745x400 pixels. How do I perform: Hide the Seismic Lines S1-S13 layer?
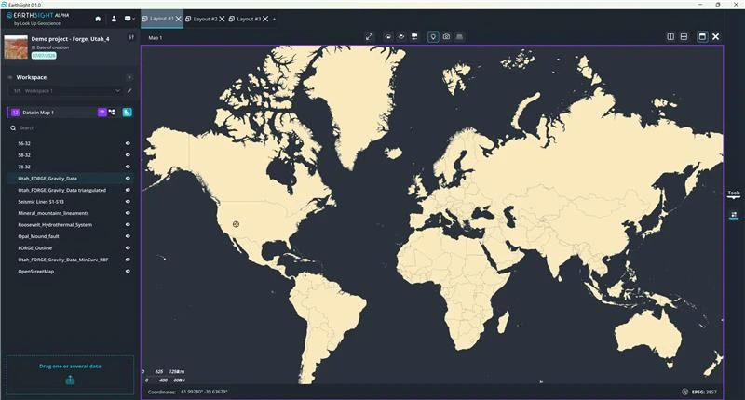pyautogui.click(x=128, y=202)
